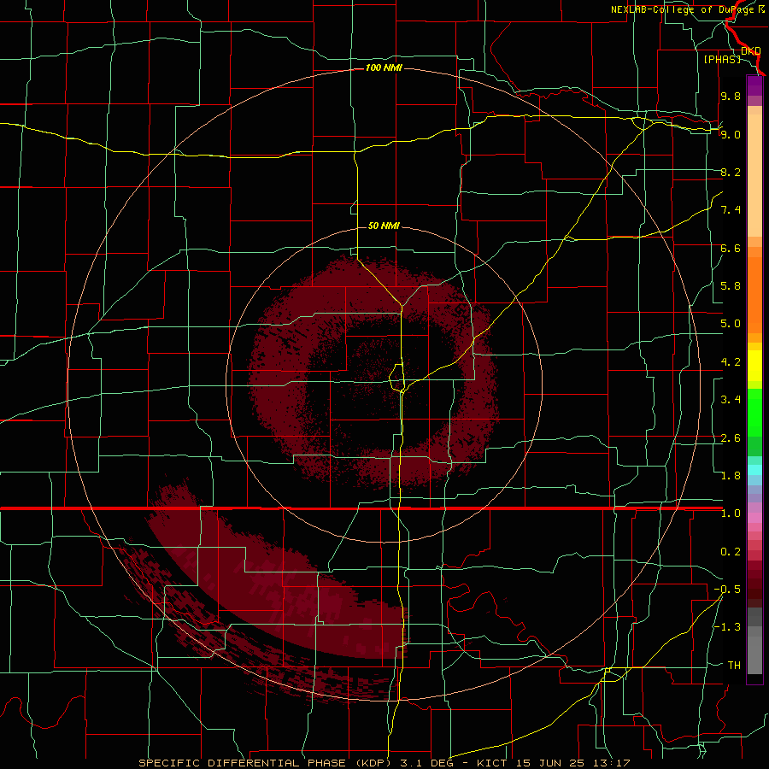Select the 100 NMI range ring label
The width and height of the screenshot is (769, 769).
[384, 68]
